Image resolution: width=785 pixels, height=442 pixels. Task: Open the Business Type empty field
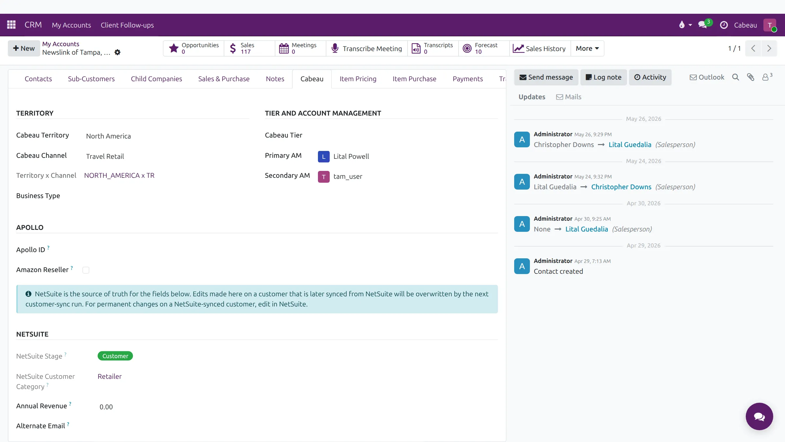click(167, 196)
